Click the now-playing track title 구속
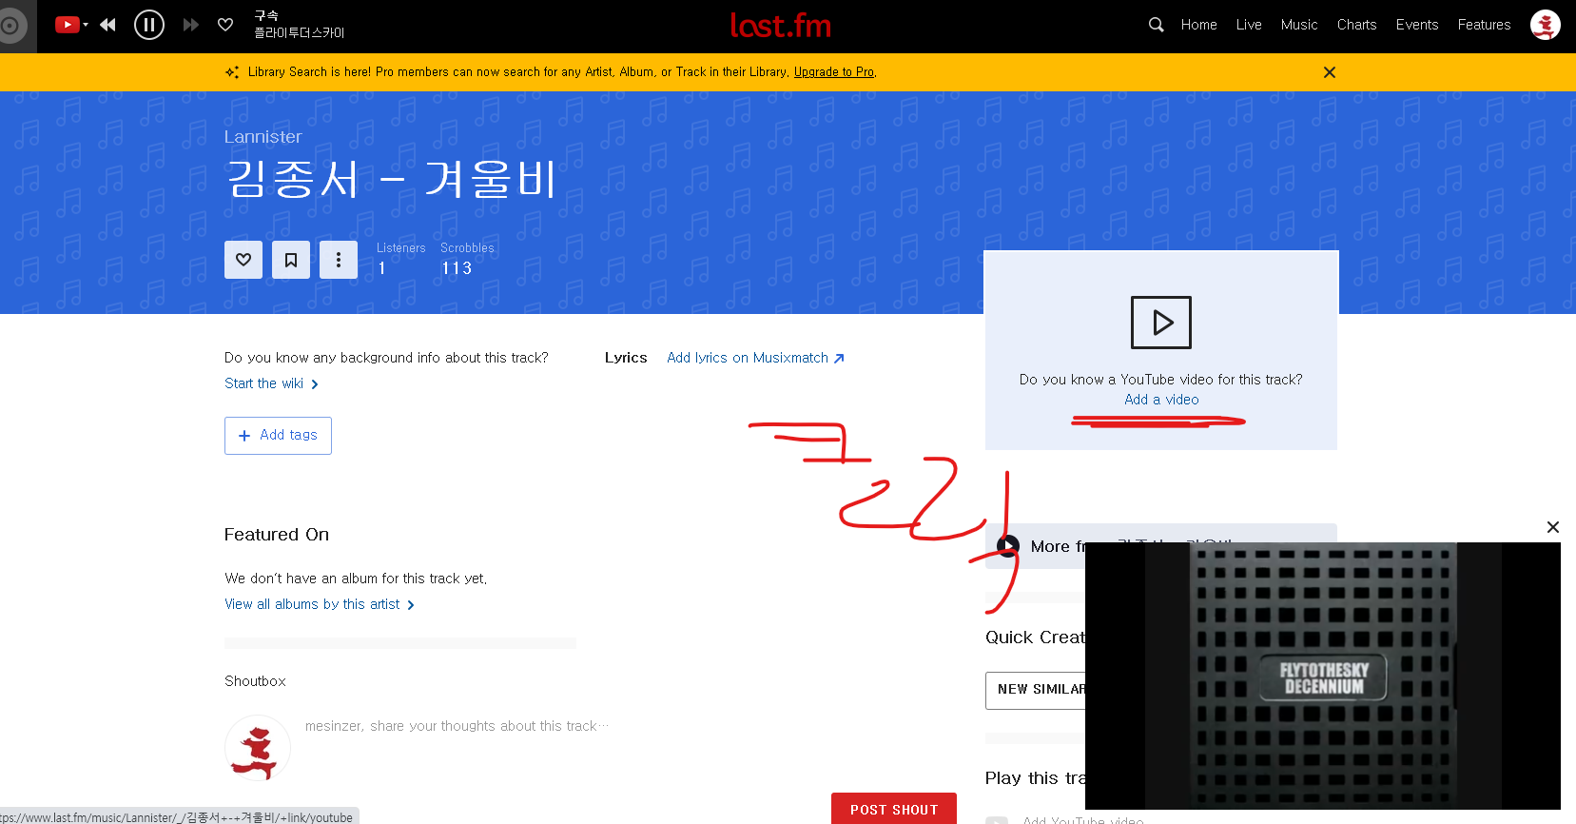 [x=266, y=16]
